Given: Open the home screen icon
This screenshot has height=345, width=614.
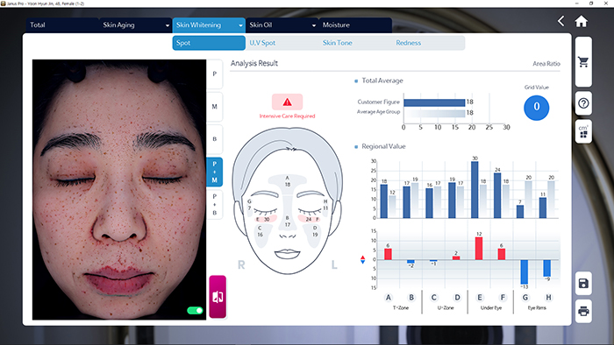Looking at the screenshot, I should click(x=581, y=21).
